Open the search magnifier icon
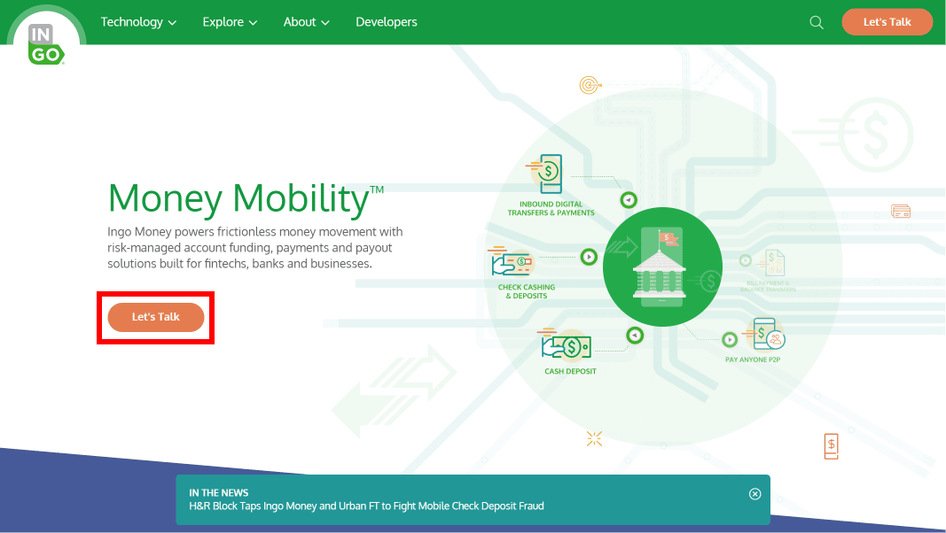 817,22
